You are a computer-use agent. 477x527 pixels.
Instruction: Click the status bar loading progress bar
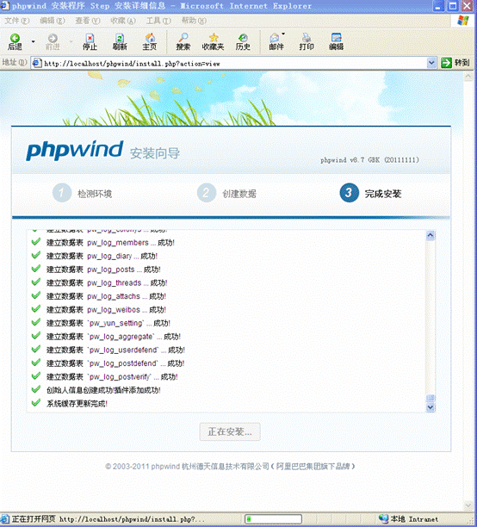tap(273, 519)
